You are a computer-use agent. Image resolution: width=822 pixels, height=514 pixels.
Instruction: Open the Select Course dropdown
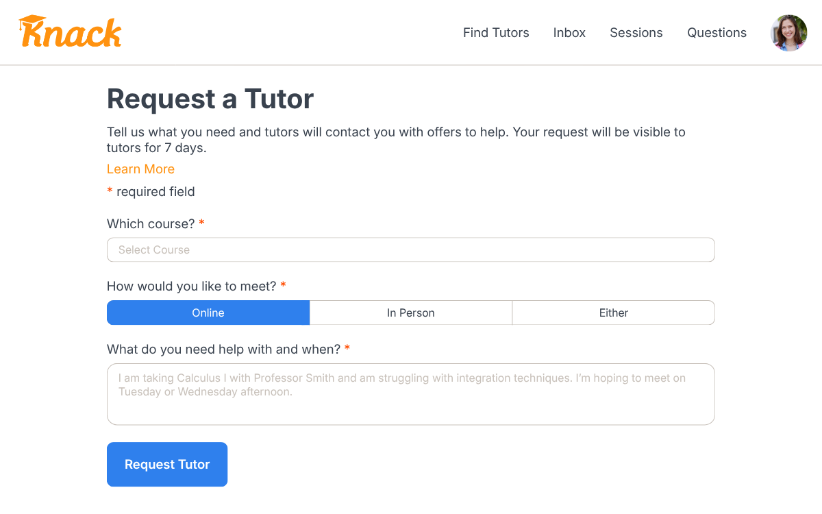[x=411, y=249]
